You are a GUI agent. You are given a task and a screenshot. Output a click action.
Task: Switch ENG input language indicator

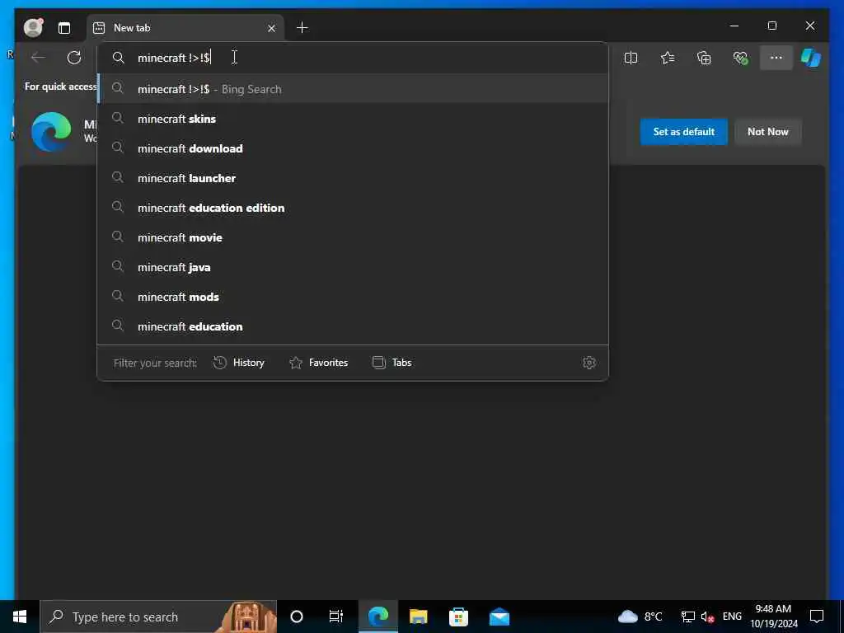click(x=732, y=617)
